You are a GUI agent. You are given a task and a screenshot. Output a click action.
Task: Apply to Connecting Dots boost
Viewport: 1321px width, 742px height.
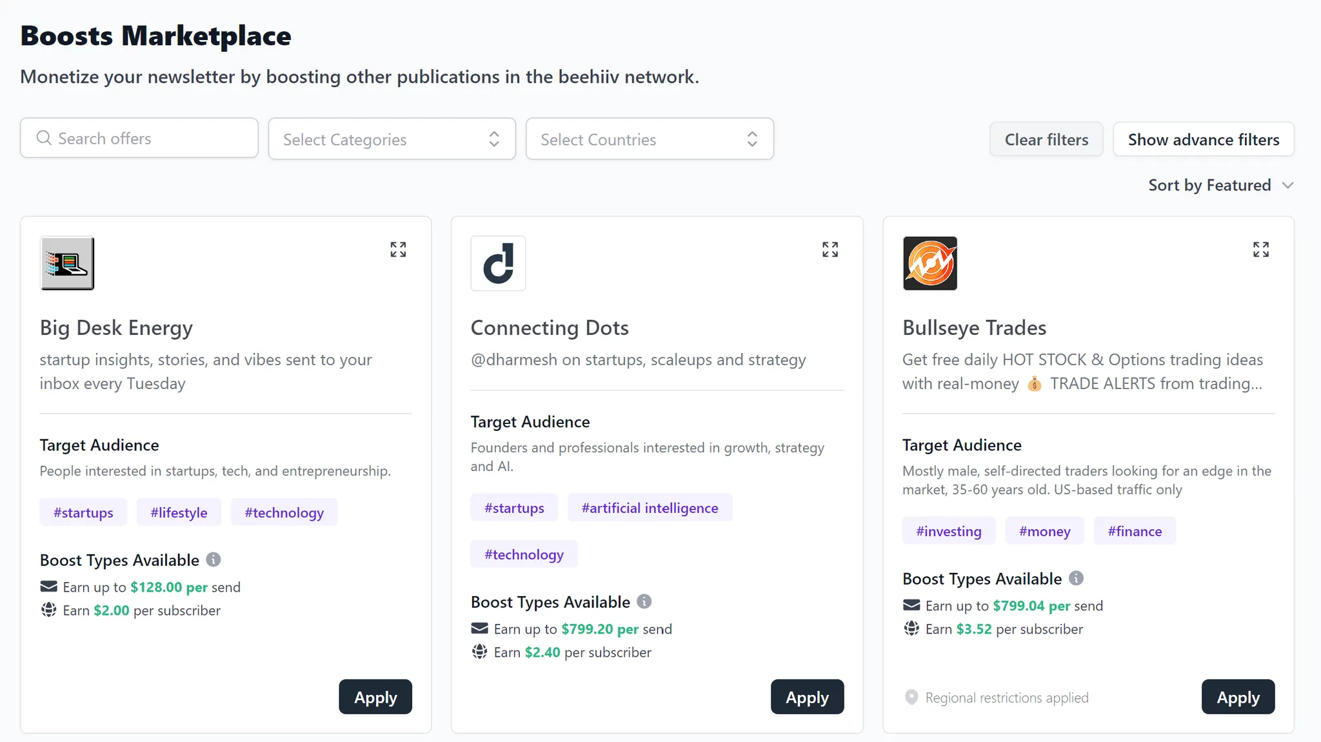[x=807, y=697]
